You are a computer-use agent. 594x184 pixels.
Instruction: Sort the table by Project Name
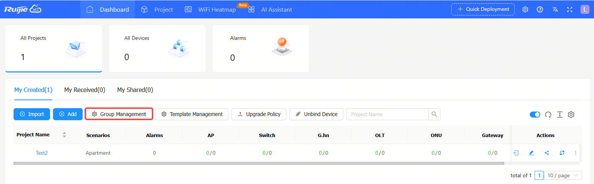click(x=64, y=135)
